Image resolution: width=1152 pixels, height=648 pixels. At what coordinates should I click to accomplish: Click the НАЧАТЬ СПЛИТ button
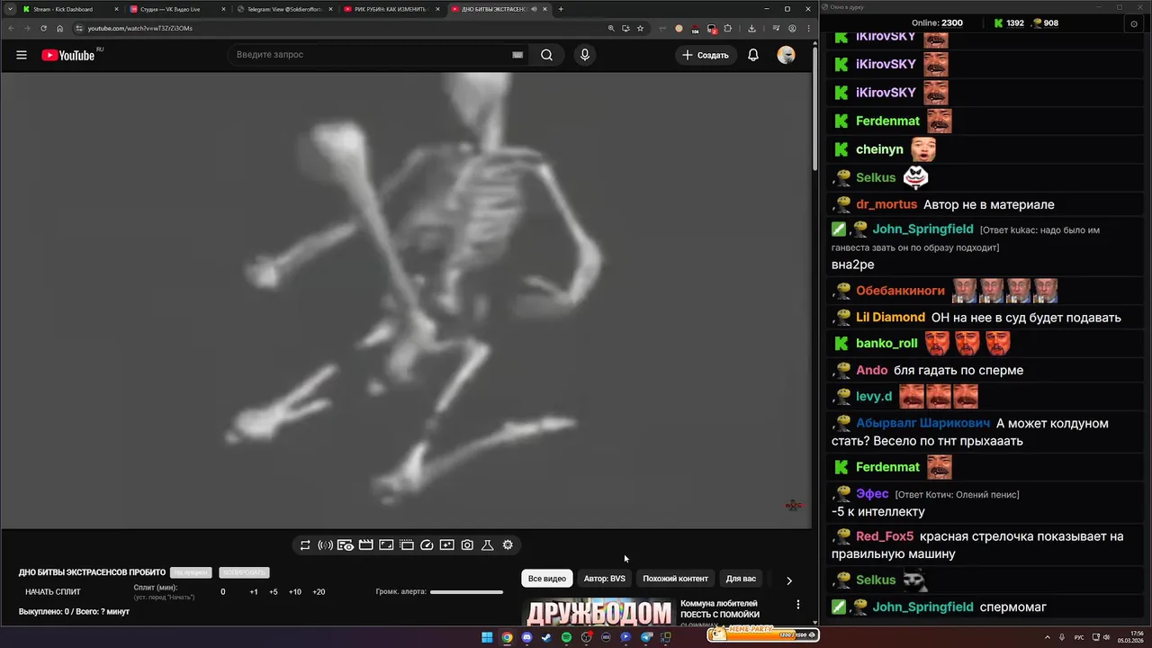coord(53,592)
